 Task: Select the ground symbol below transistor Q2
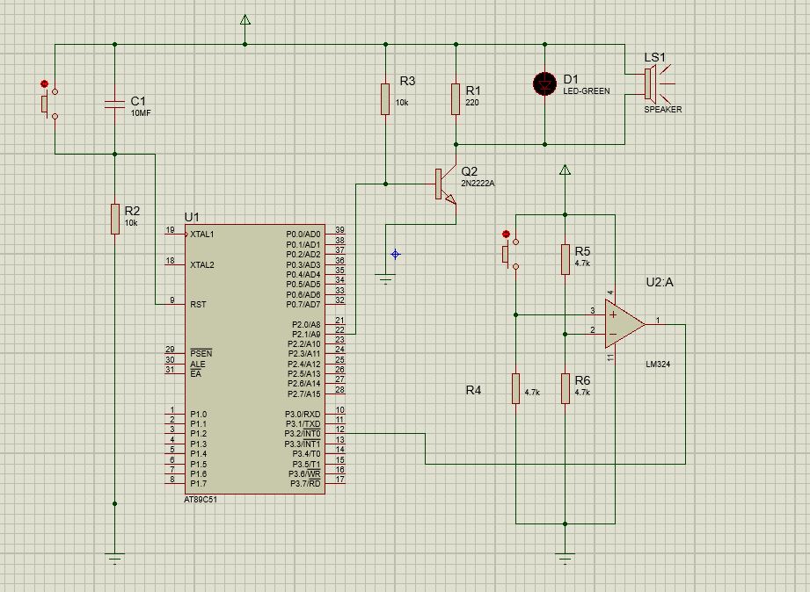385,279
